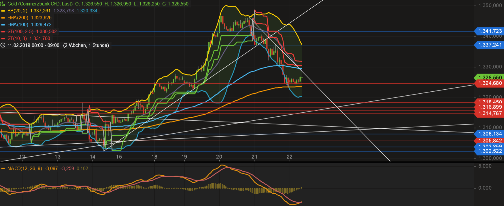Click the red 1.324,680 price level tag

(x=490, y=83)
